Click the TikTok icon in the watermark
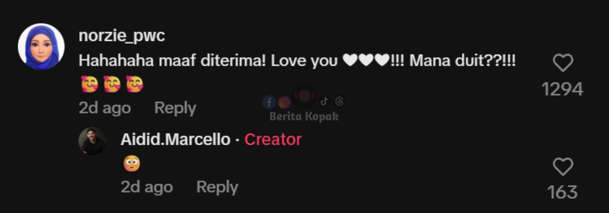 click(324, 102)
